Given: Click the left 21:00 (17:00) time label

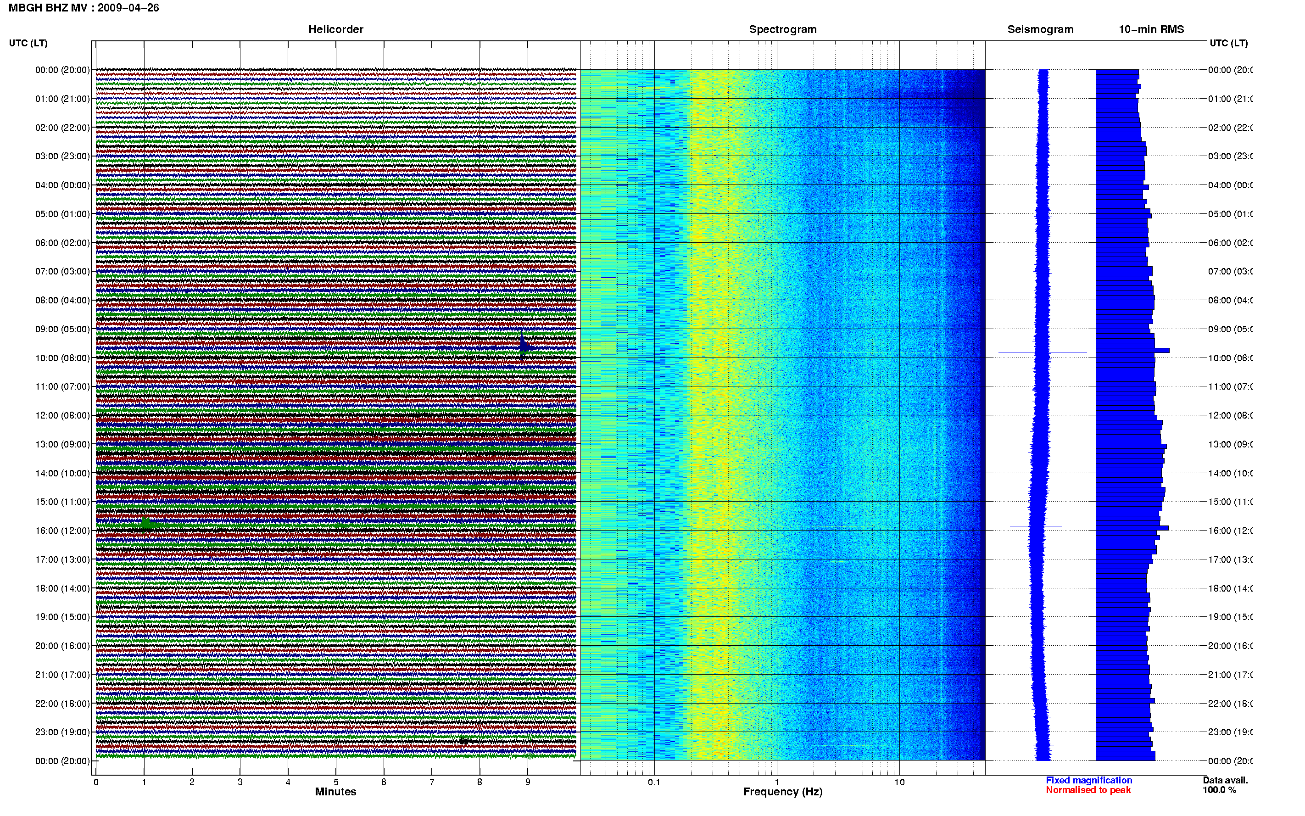Looking at the screenshot, I should point(62,675).
